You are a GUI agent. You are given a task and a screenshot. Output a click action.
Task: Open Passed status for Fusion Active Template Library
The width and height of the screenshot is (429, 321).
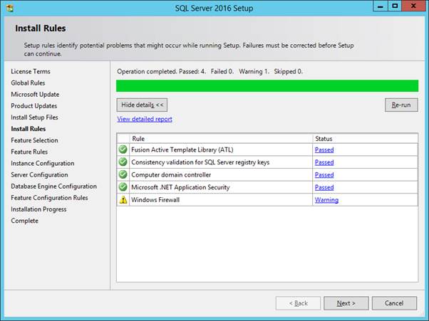point(324,149)
